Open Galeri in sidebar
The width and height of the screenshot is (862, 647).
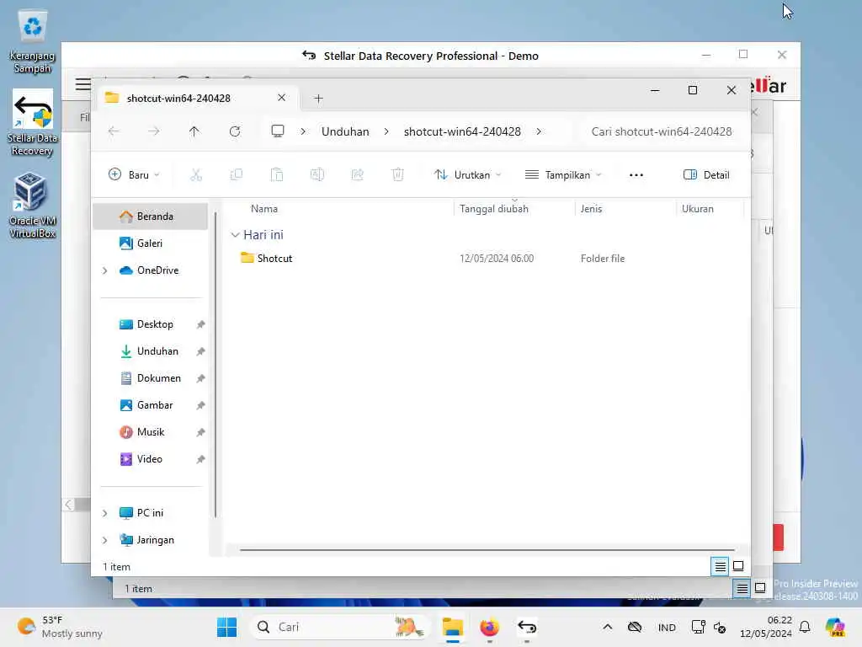point(151,243)
